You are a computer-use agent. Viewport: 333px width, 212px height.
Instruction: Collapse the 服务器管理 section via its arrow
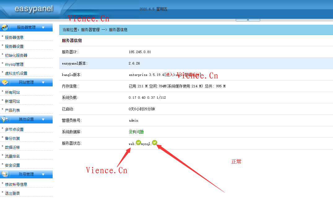pyautogui.click(x=43, y=27)
